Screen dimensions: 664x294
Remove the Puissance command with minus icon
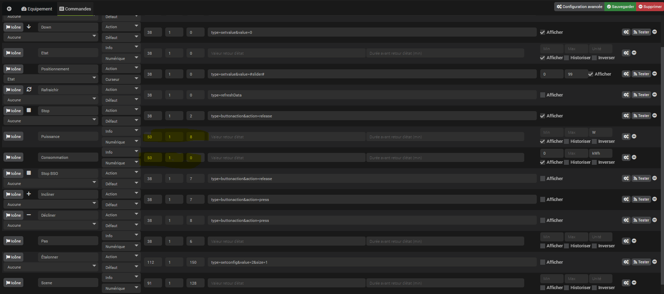(634, 136)
